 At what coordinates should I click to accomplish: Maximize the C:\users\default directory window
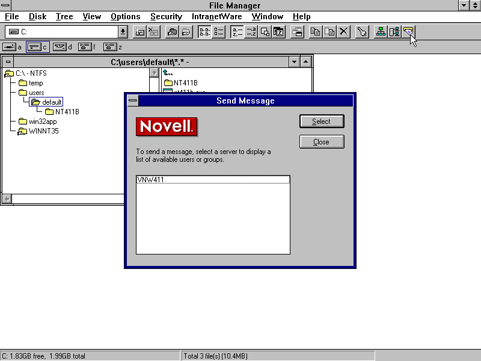pyautogui.click(x=305, y=62)
